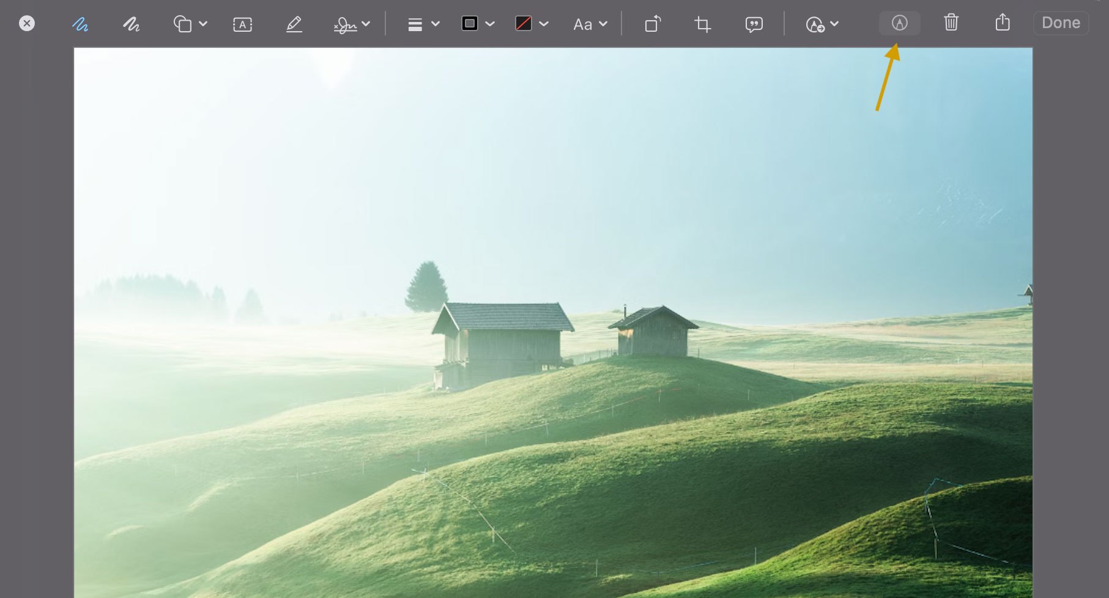Click the landscape image canvas
The image size is (1109, 598).
(553, 323)
